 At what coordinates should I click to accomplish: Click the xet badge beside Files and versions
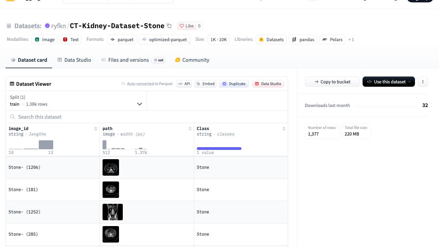click(159, 60)
